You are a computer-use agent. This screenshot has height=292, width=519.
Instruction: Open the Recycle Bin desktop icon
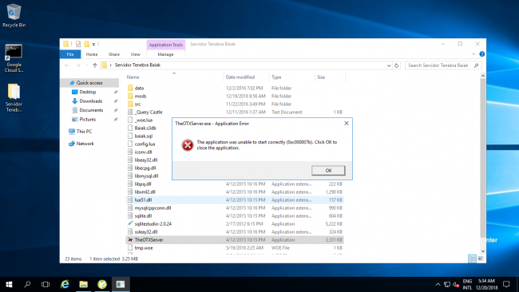coord(14,15)
